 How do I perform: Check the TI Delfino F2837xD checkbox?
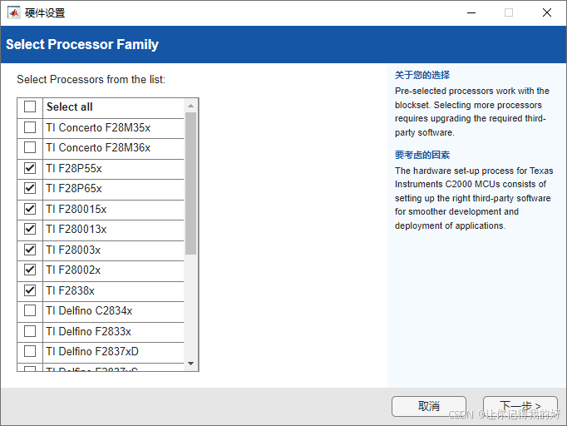click(30, 351)
